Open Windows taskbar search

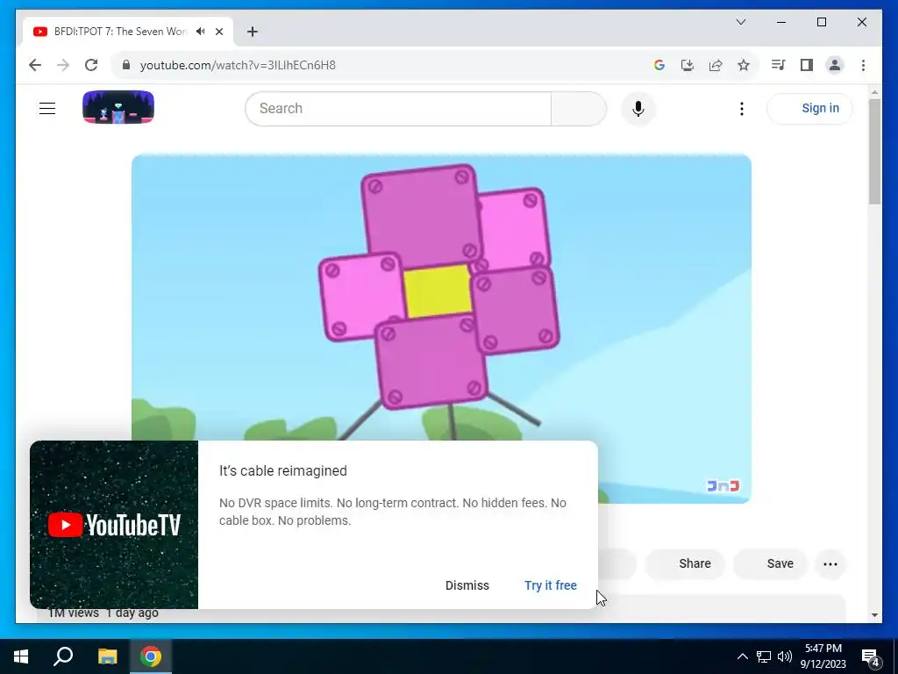tap(63, 656)
